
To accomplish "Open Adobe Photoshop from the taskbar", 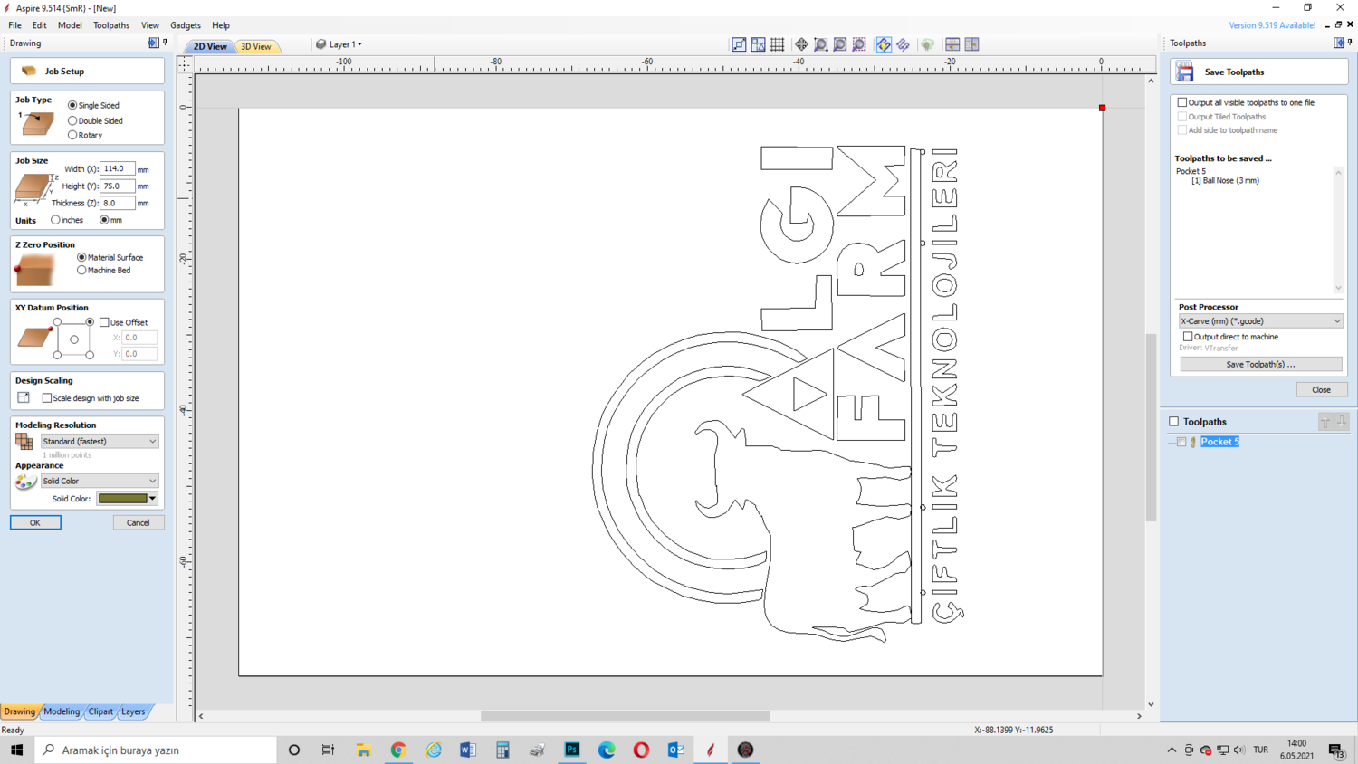I will (x=572, y=750).
